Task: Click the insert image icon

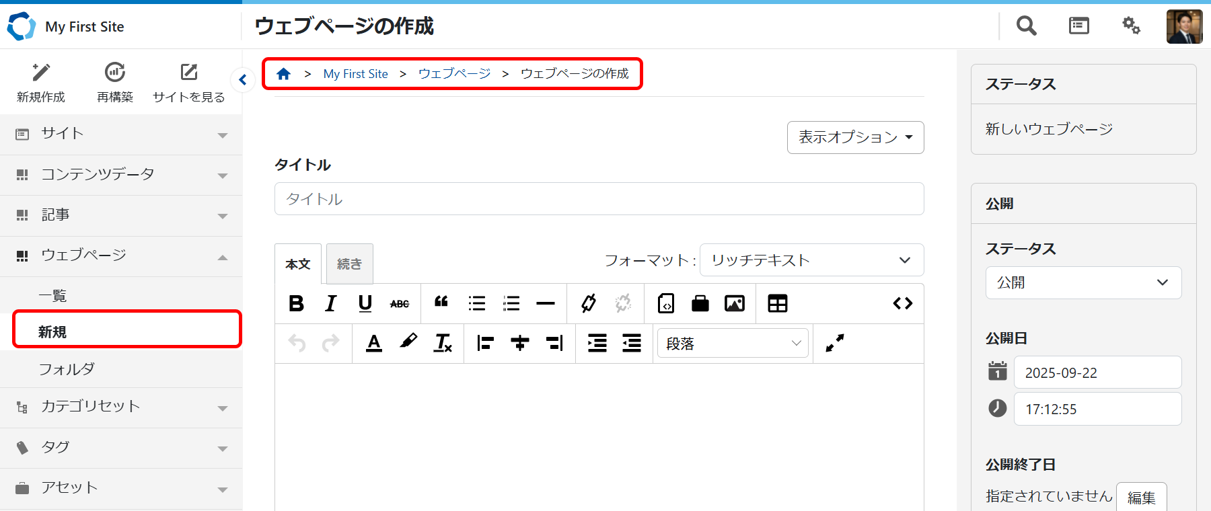Action: pos(734,303)
